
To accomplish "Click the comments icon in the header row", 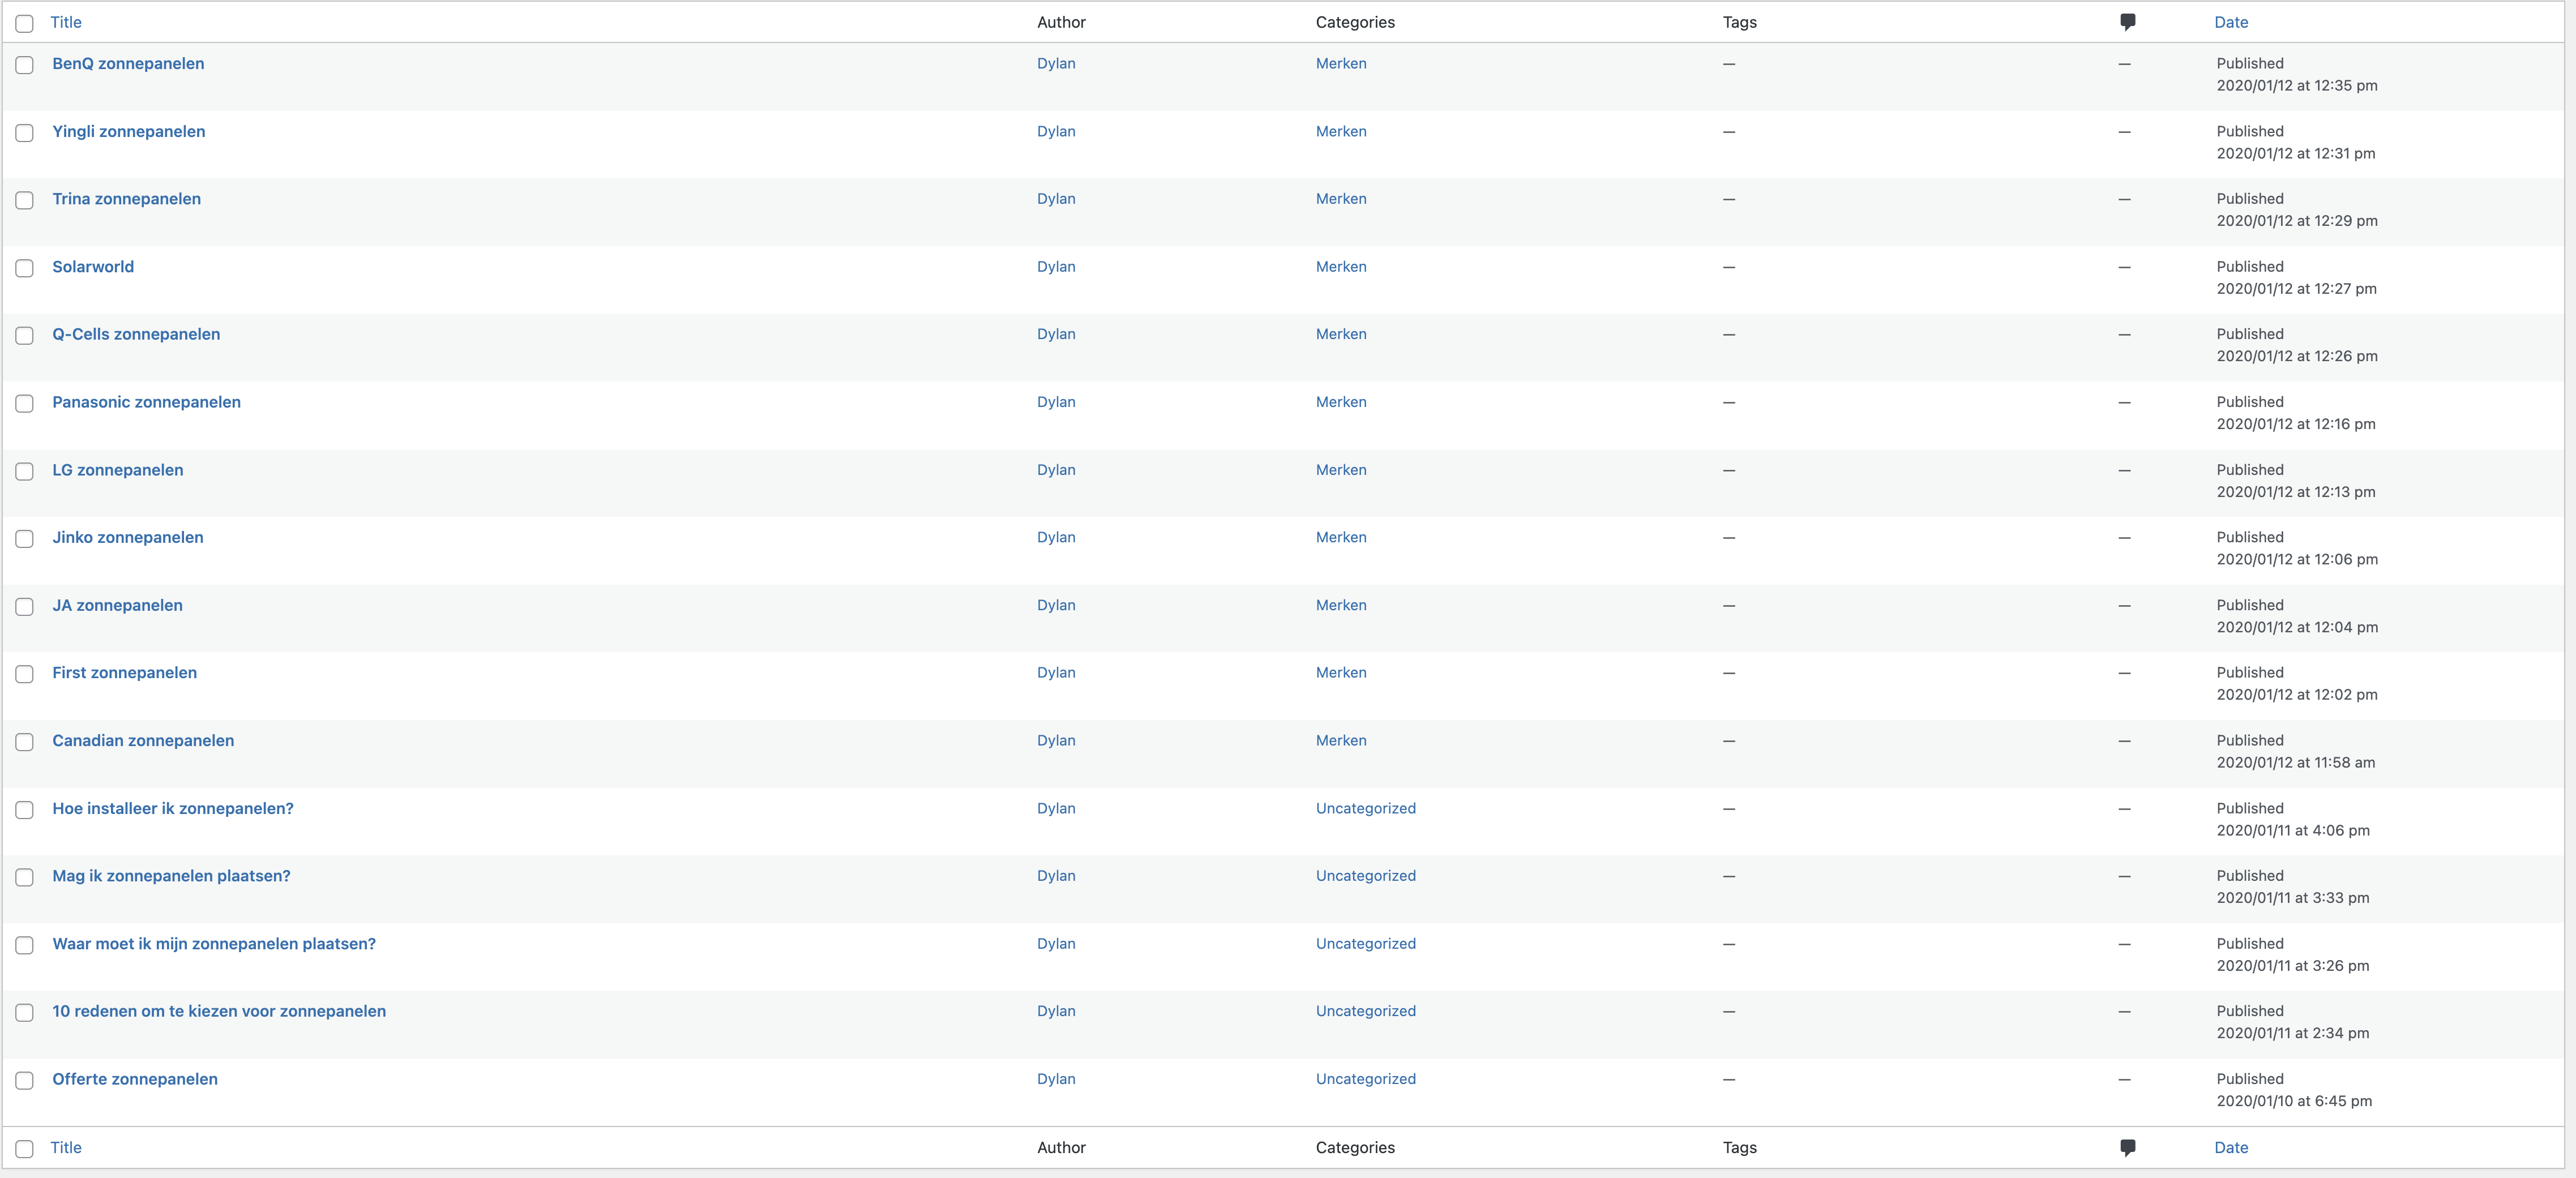I will click(2128, 22).
